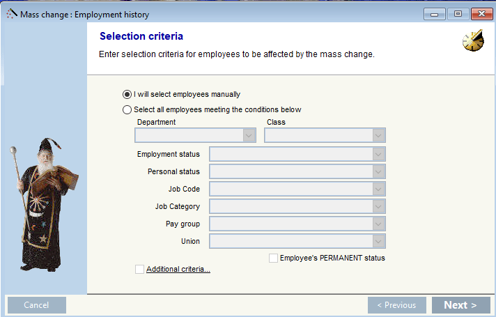Click the Previous button
This screenshot has height=317, width=496.
tap(396, 305)
